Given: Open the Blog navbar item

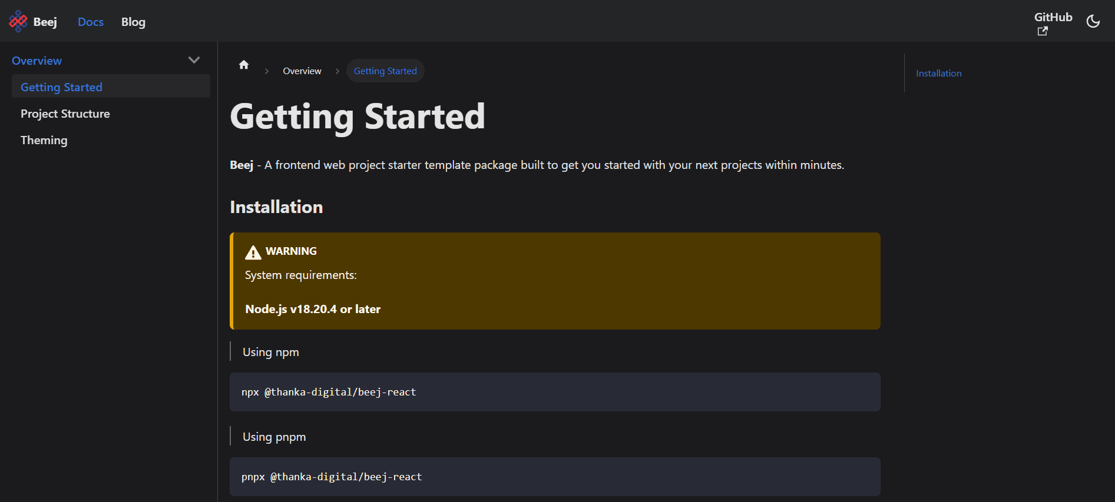Looking at the screenshot, I should coord(133,22).
